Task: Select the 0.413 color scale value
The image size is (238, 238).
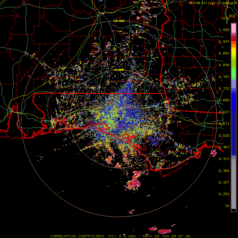Action: point(224,159)
